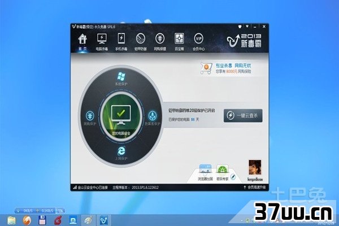Click the 系统保护 Windows logo icon
The width and height of the screenshot is (339, 226).
[x=121, y=77]
